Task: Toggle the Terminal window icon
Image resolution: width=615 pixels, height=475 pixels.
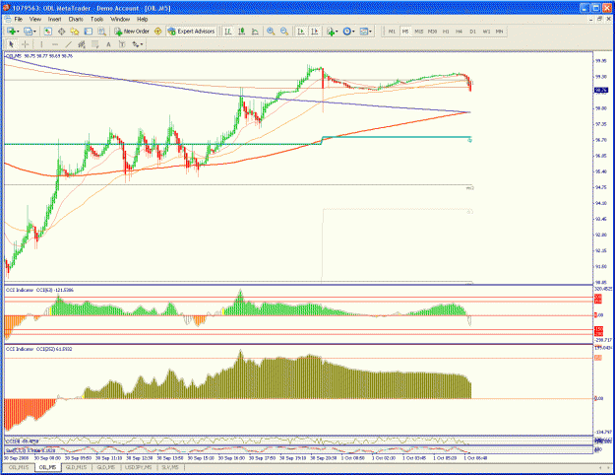Action: coord(89,32)
